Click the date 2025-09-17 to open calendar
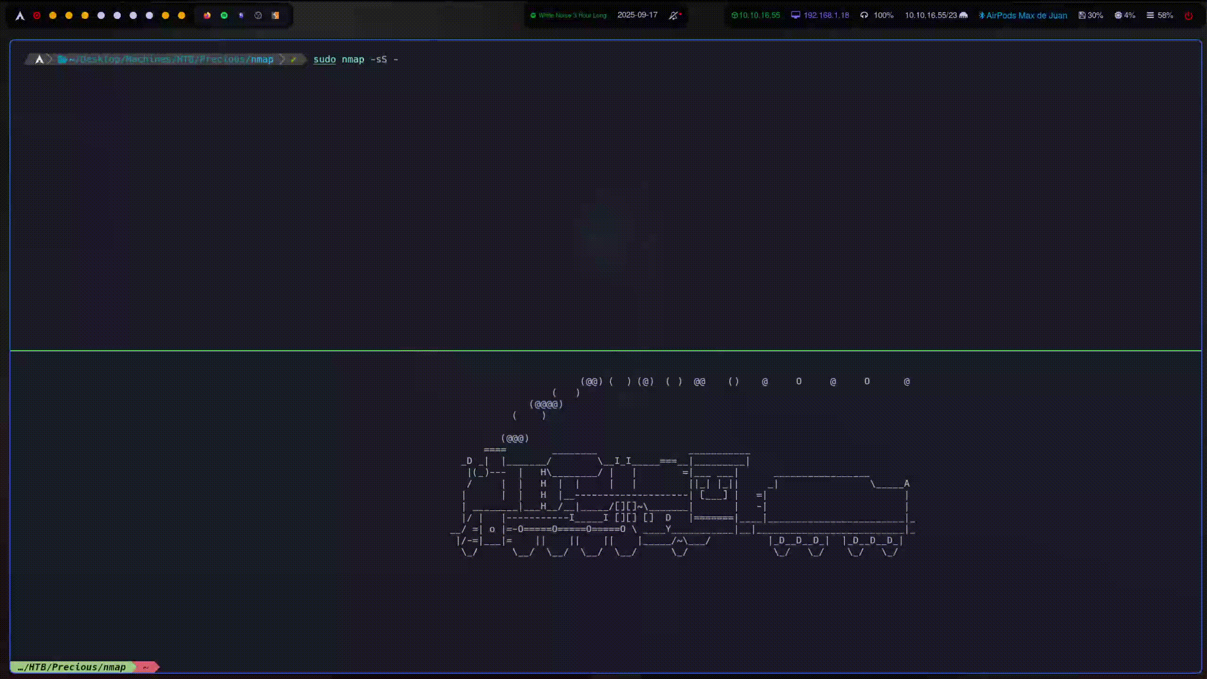 pyautogui.click(x=637, y=15)
